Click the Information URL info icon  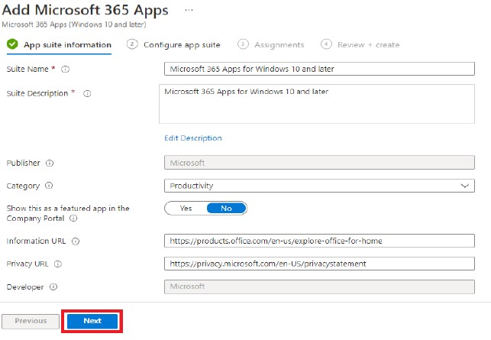76,241
